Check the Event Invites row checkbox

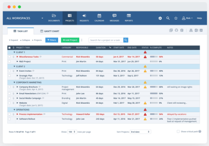tap(9, 71)
